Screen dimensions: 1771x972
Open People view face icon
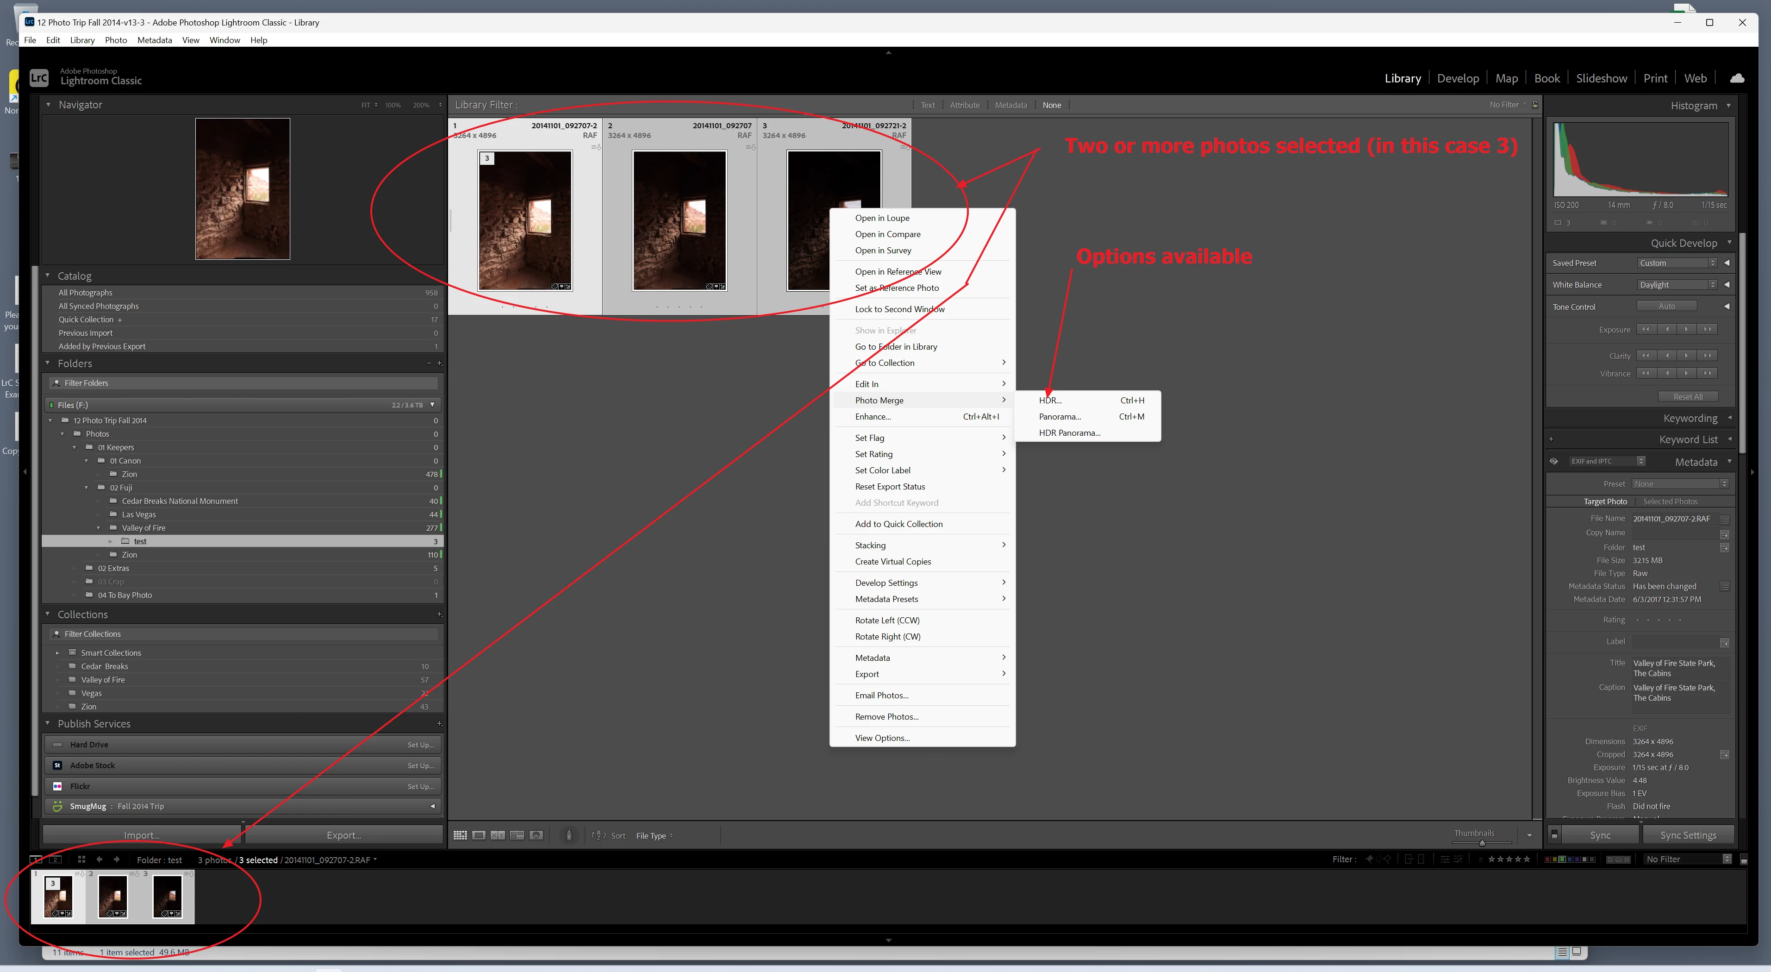(536, 835)
